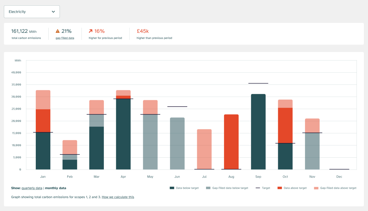The image size is (368, 211).
Task: Click the September target line marker
Action: pyautogui.click(x=258, y=83)
